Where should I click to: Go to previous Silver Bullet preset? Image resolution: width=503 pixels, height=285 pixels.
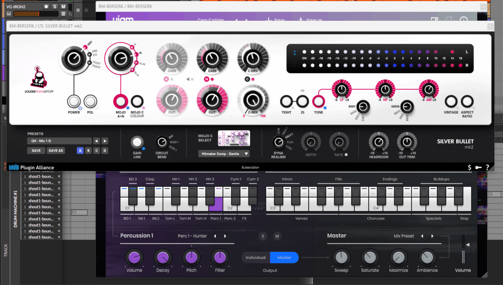coord(96,141)
